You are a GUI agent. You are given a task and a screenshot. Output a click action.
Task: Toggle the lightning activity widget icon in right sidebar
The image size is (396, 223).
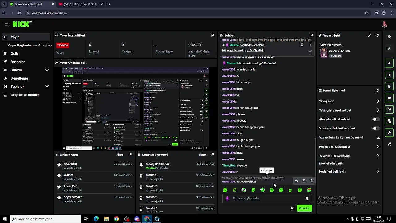(x=389, y=75)
